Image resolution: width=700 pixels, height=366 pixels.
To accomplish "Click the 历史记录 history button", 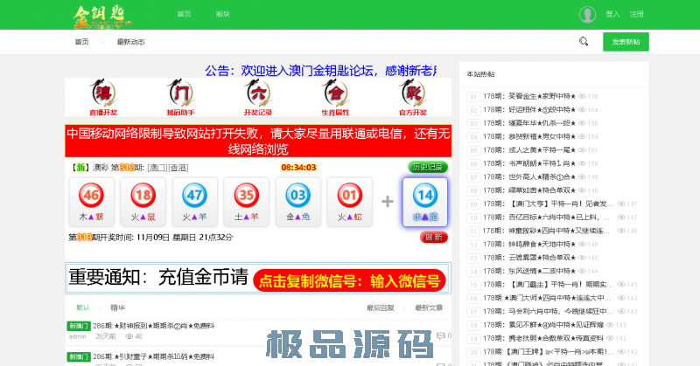I will tap(428, 167).
